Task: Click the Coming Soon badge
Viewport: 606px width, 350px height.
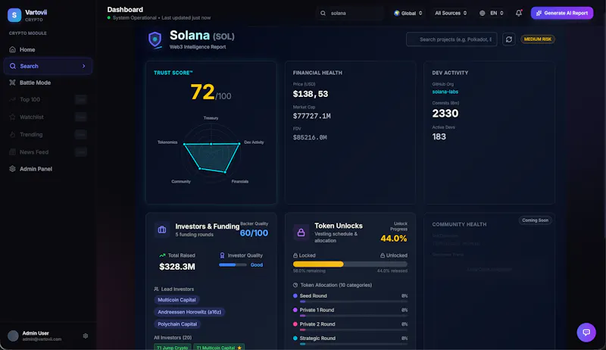Action: coord(536,220)
